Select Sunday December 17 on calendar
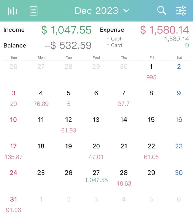This screenshot has height=219, width=193. [14, 151]
